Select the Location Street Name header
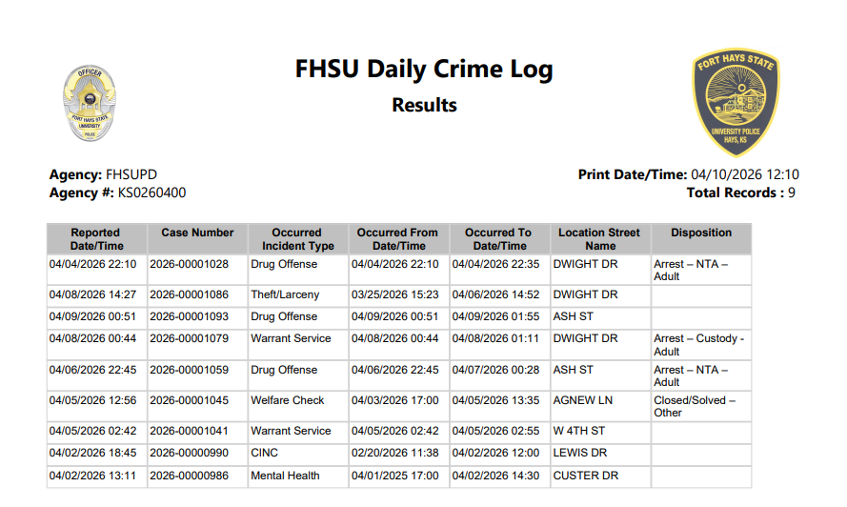The width and height of the screenshot is (847, 507). [600, 238]
